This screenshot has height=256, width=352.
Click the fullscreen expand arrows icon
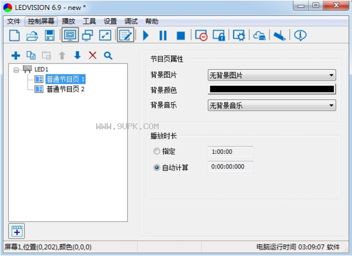click(105, 36)
